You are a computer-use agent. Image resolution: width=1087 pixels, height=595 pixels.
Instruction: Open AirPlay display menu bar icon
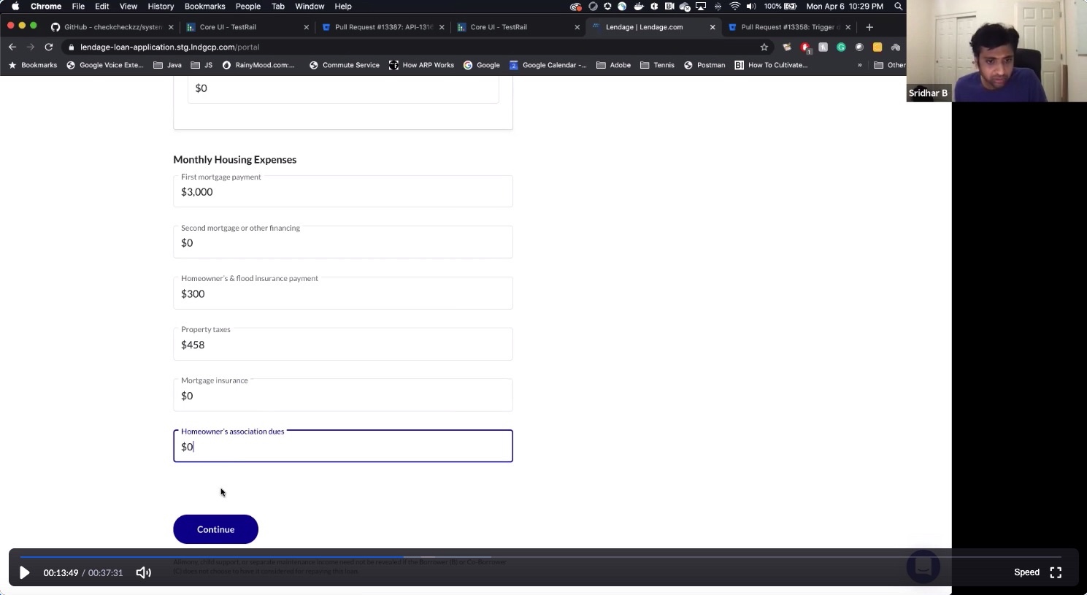pos(701,6)
